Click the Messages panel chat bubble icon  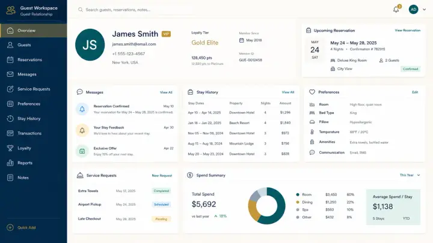point(80,92)
